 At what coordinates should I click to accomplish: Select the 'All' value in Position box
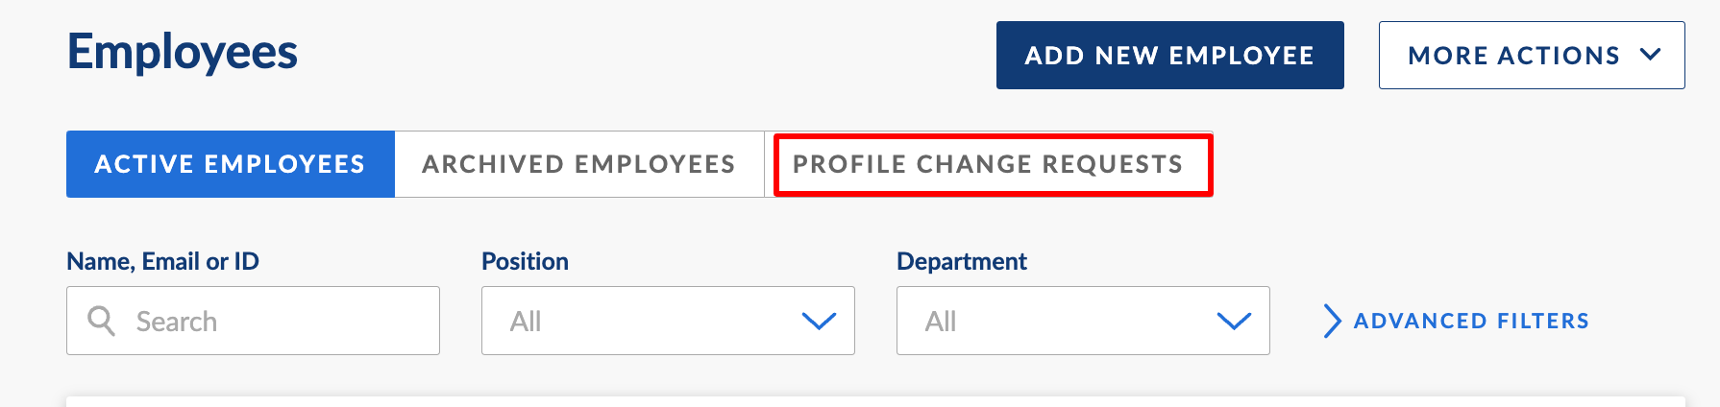tap(526, 322)
